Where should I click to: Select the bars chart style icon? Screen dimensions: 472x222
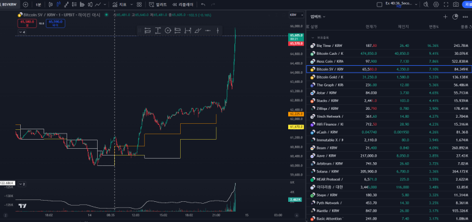51,4
